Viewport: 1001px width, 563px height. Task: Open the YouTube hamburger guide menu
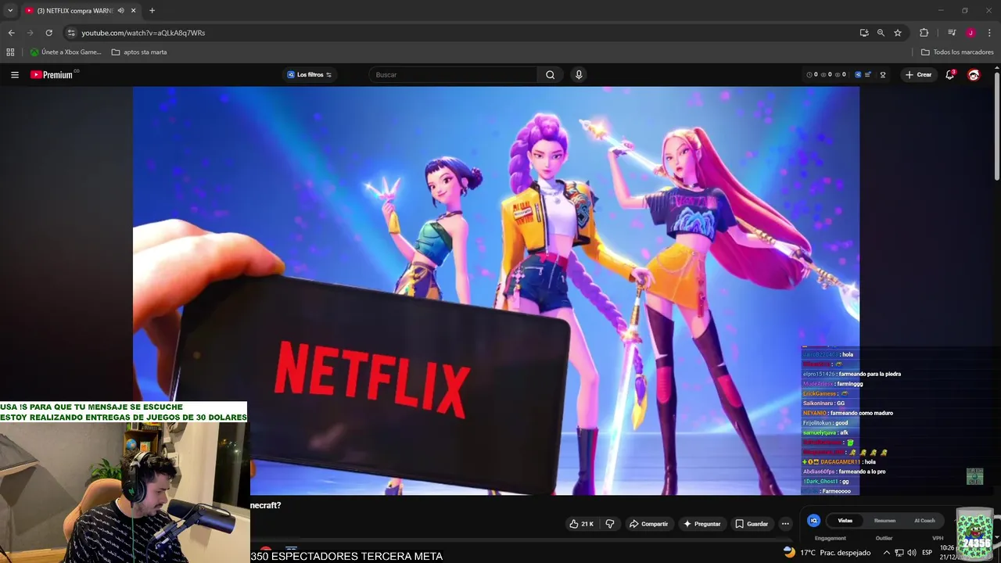click(15, 75)
